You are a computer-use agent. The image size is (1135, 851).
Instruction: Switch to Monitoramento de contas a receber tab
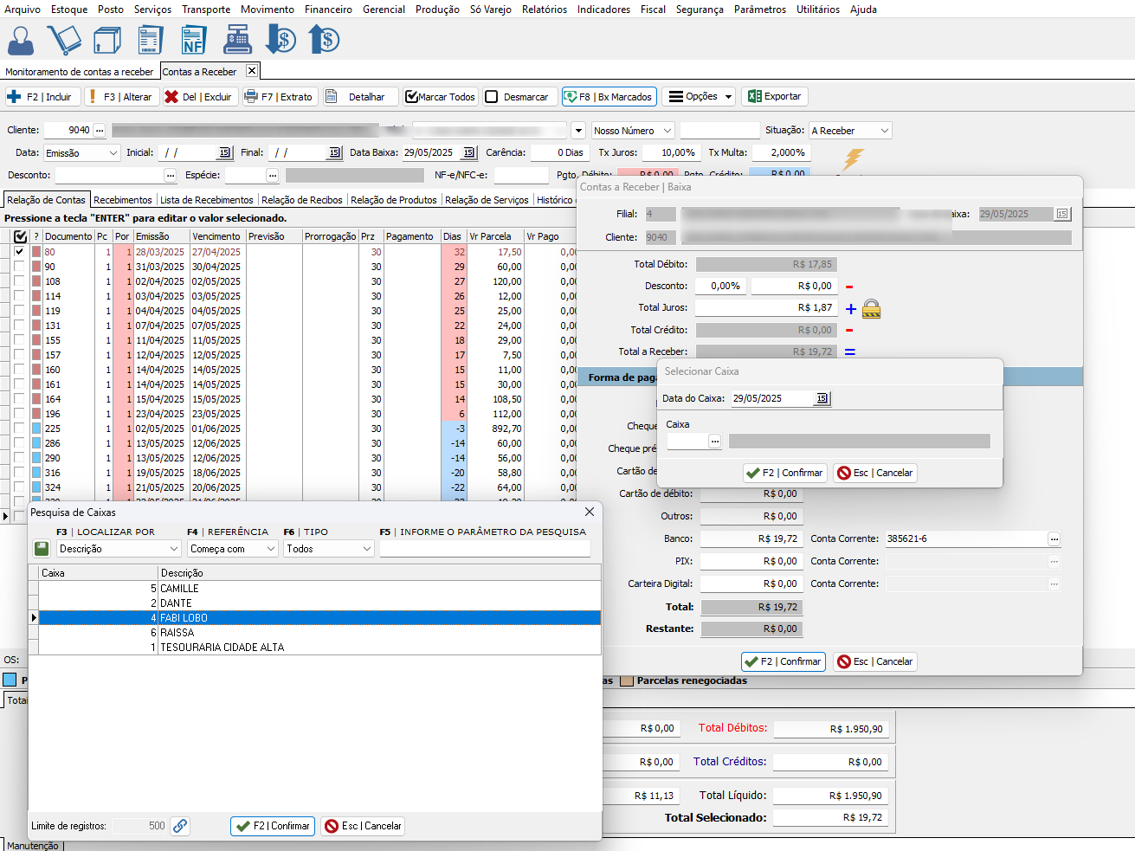tap(80, 72)
